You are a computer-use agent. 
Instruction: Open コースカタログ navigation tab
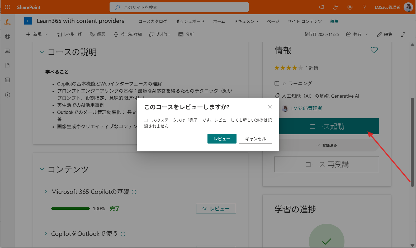[x=153, y=21]
